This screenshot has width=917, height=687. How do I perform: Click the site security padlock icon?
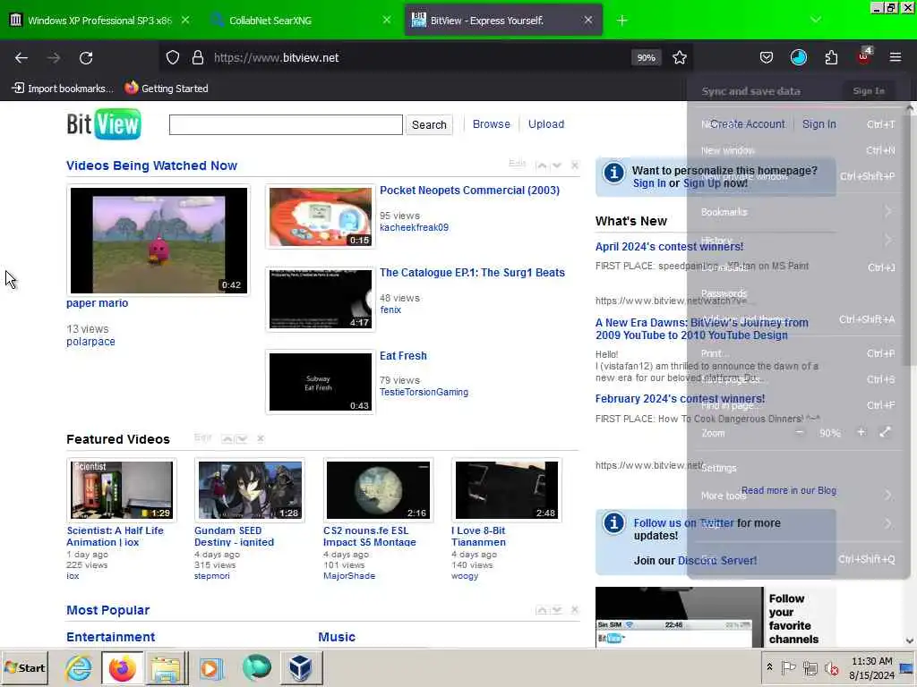click(x=198, y=58)
